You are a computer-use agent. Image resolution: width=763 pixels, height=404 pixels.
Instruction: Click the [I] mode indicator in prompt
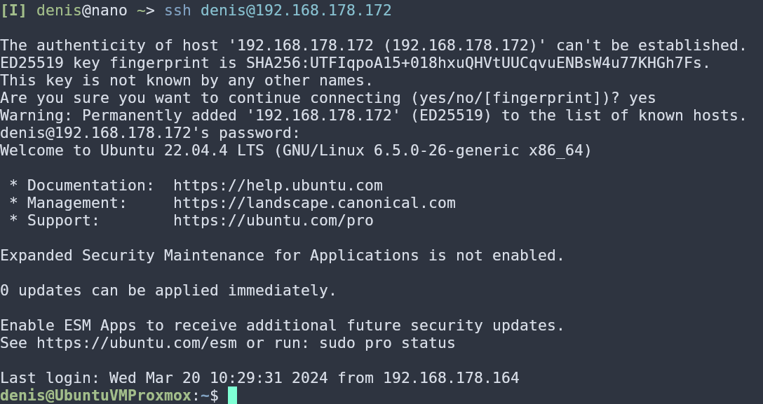[13, 11]
